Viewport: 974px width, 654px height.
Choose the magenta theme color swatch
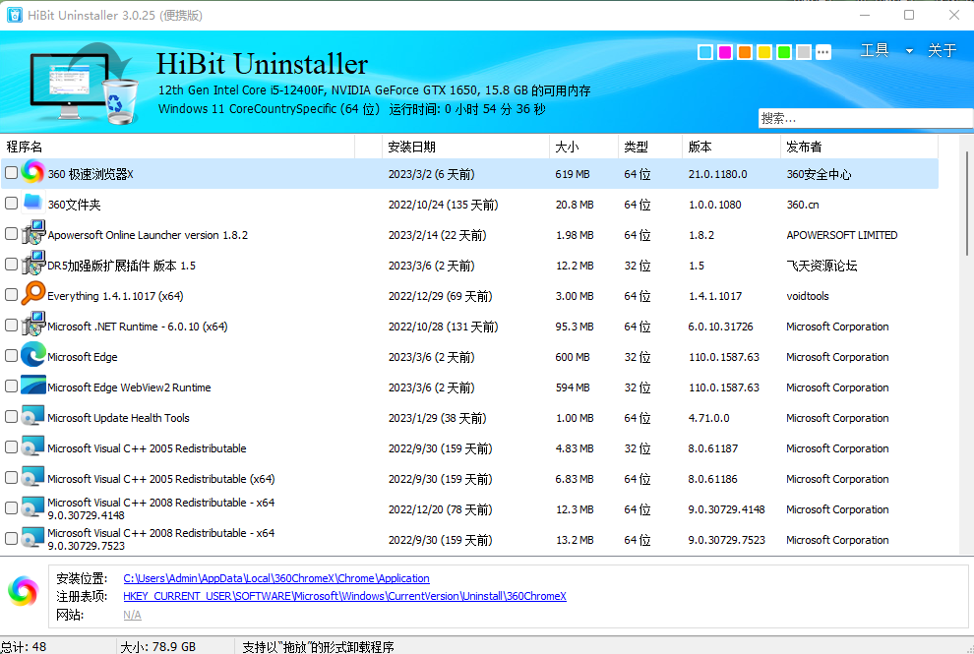point(725,52)
